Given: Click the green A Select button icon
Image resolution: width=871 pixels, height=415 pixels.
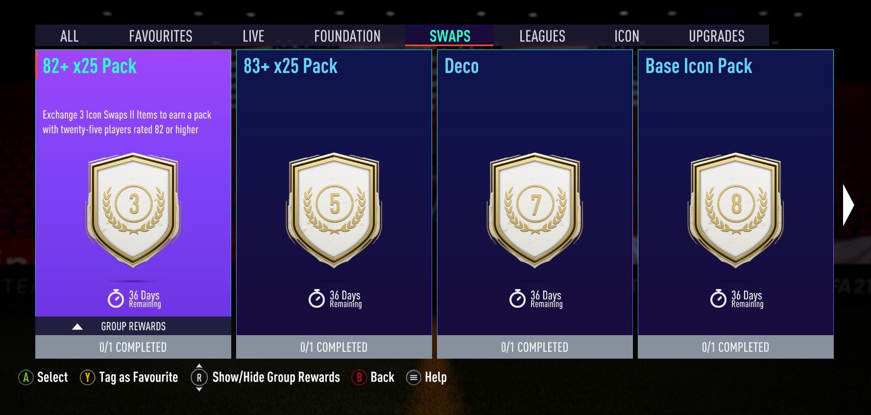Looking at the screenshot, I should [x=25, y=377].
